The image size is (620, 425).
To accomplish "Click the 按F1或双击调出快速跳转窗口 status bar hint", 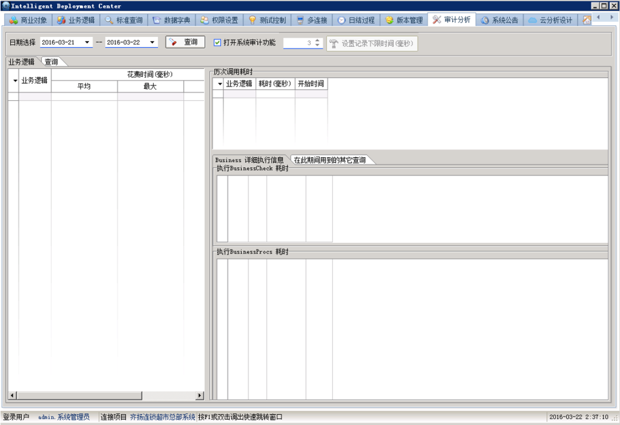I will point(241,417).
